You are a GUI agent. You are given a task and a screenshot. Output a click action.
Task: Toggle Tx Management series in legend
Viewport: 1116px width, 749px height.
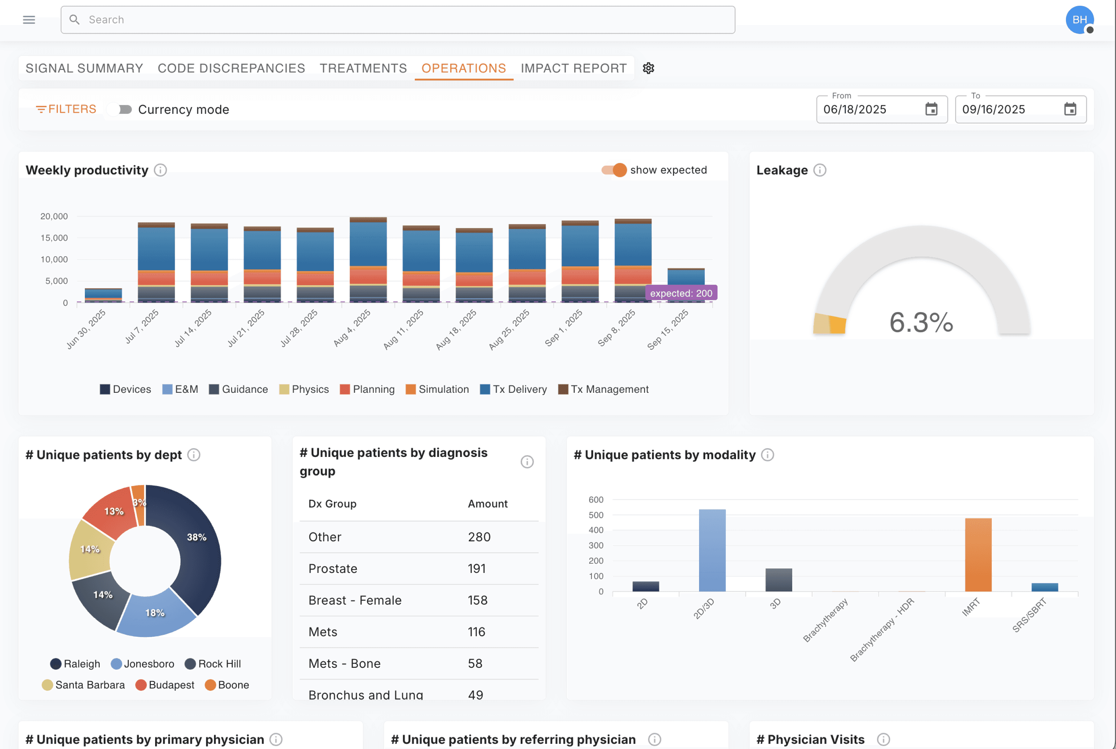tap(603, 389)
